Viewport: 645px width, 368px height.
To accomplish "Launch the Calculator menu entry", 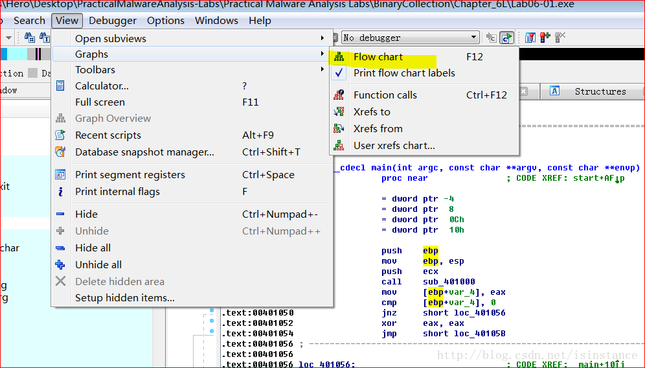I will (x=192, y=86).
